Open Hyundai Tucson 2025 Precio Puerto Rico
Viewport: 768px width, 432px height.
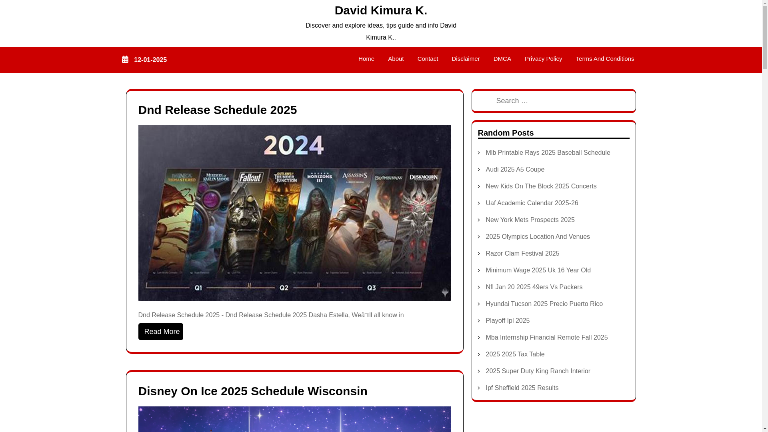544,304
